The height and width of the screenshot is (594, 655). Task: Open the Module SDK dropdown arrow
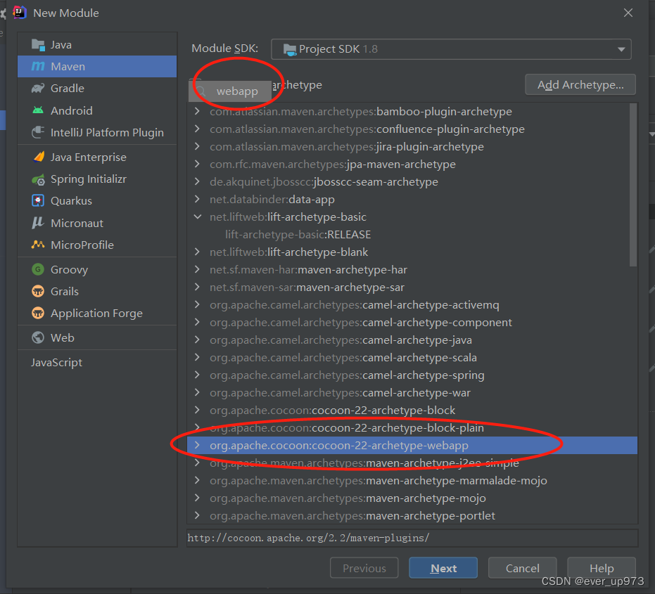621,49
